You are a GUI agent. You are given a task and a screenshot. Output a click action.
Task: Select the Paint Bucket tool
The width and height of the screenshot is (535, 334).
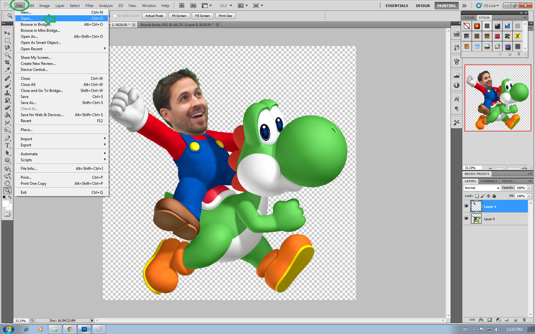tap(7, 115)
